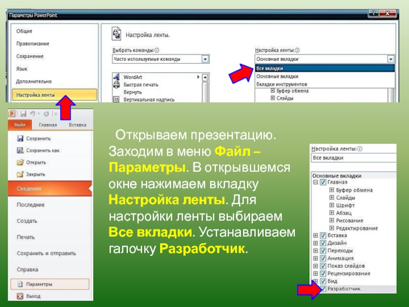The height and width of the screenshot is (307, 409).
Task: Select the WordArt command icon
Action: click(x=117, y=77)
